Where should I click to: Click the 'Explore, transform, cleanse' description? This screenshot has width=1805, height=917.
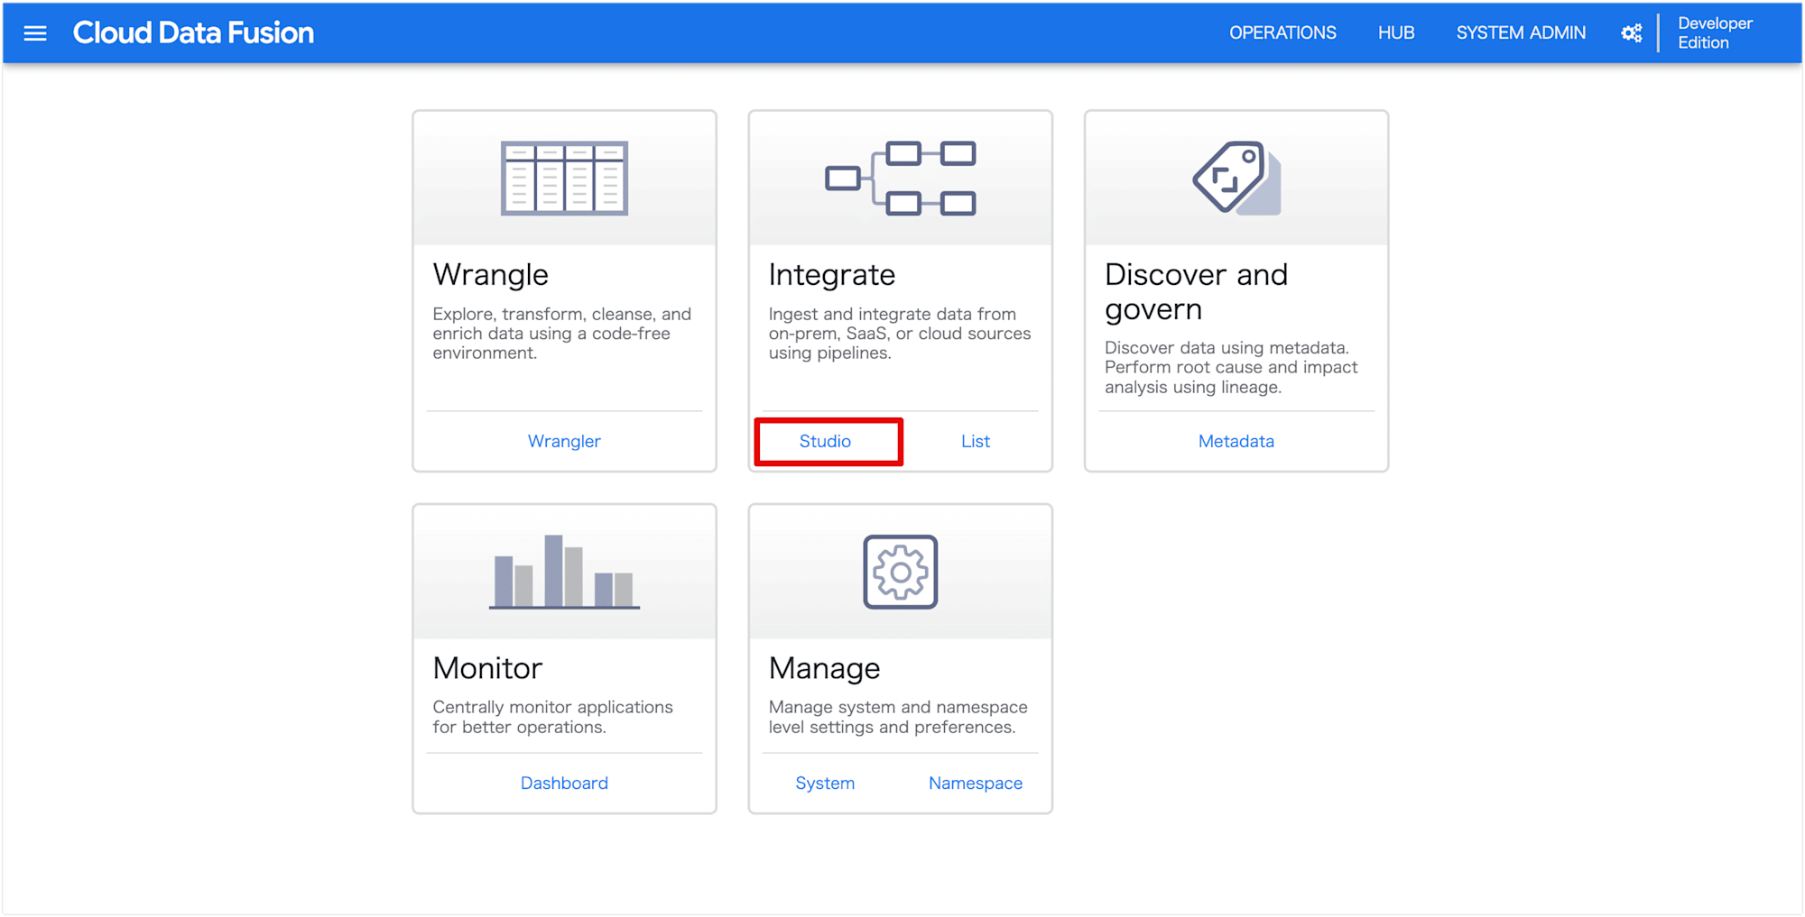click(x=561, y=334)
